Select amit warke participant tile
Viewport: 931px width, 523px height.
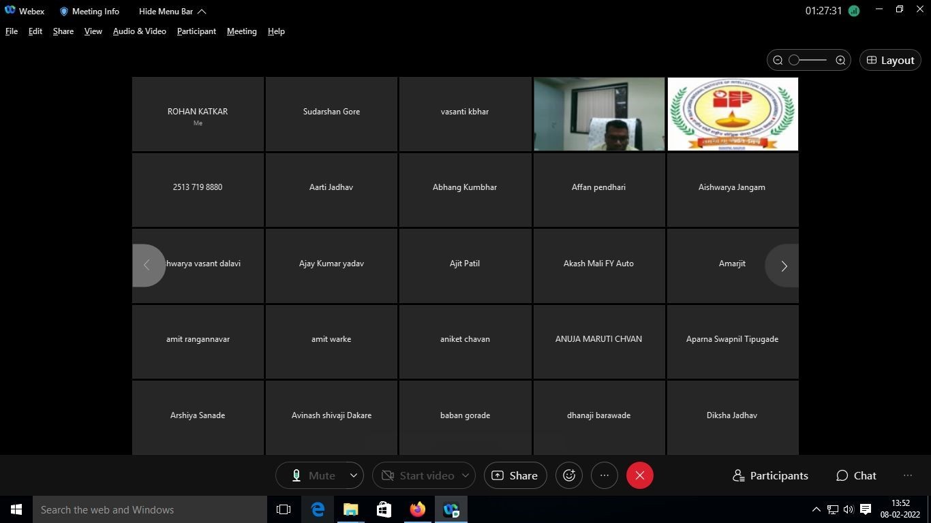331,341
